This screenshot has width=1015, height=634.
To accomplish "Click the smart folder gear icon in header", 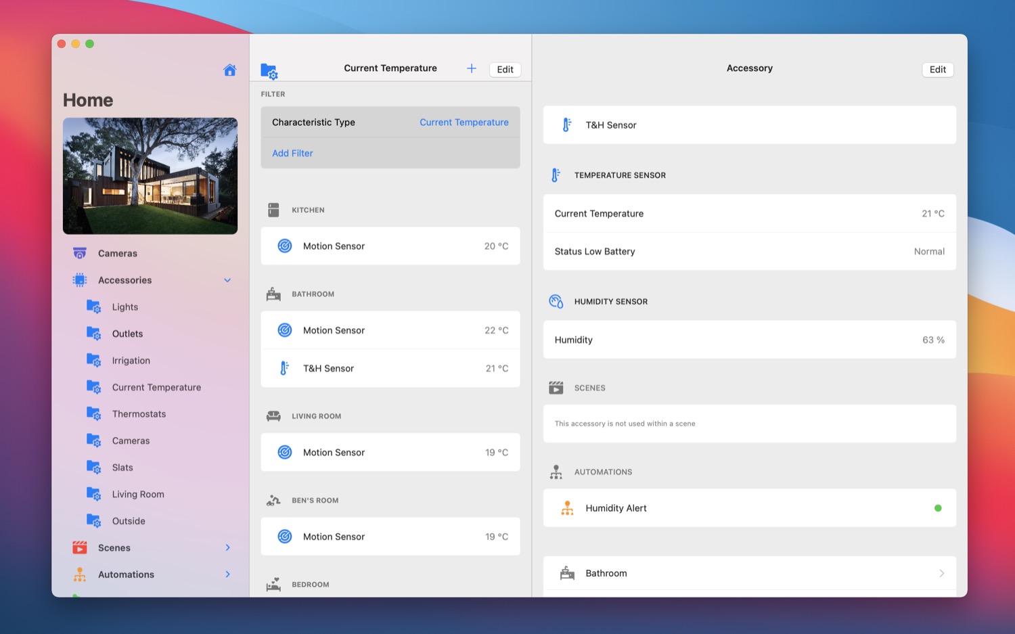I will (269, 70).
